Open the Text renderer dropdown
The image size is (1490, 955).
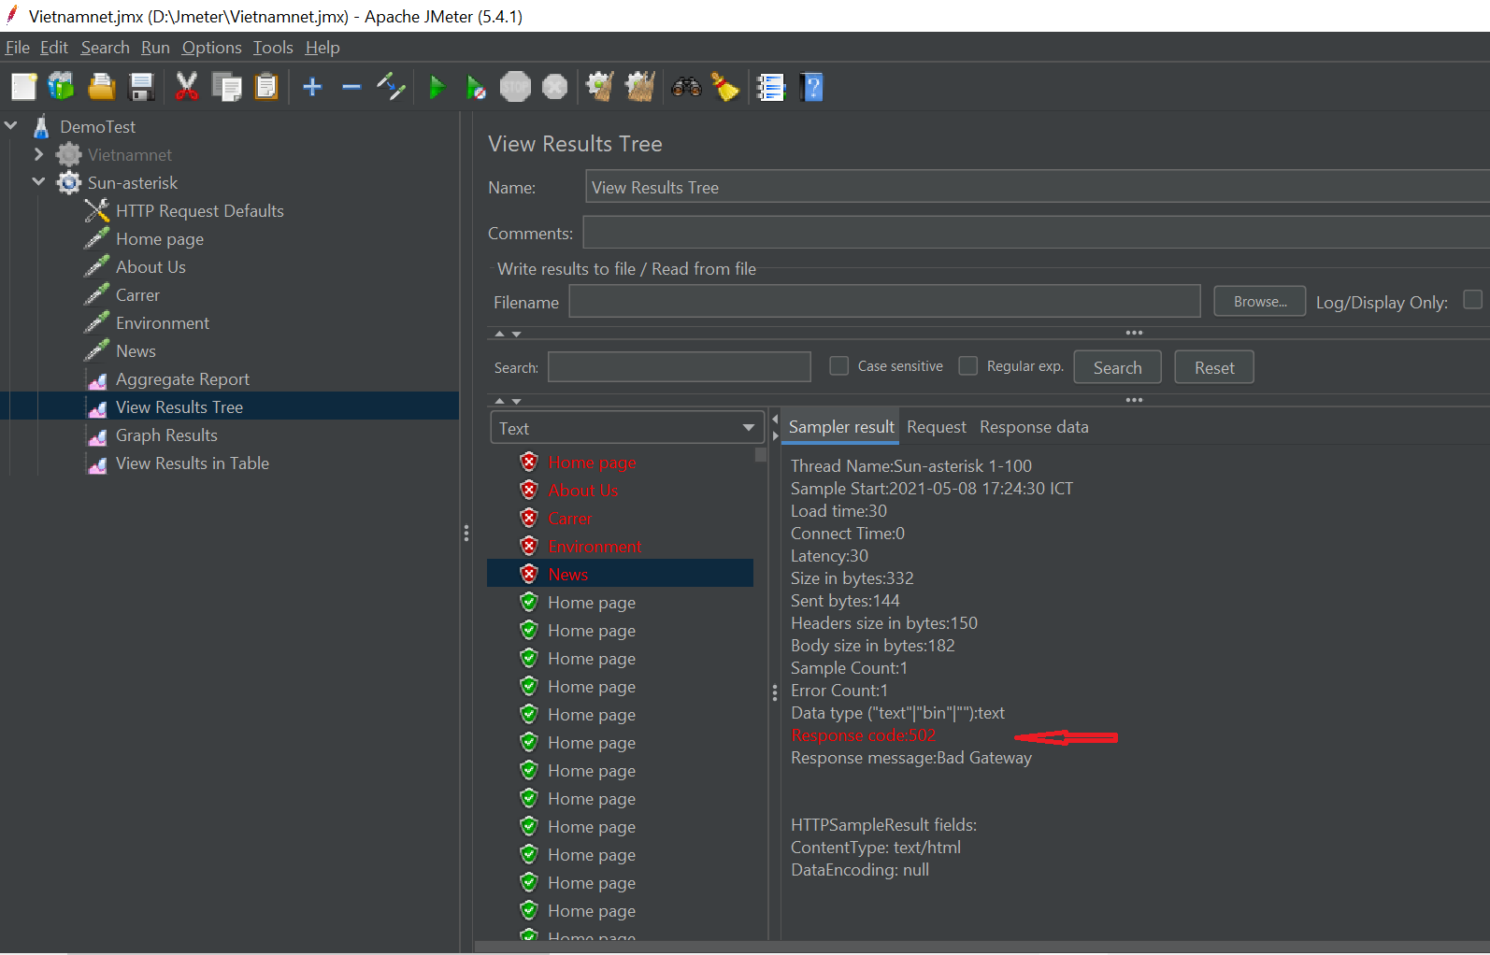626,428
